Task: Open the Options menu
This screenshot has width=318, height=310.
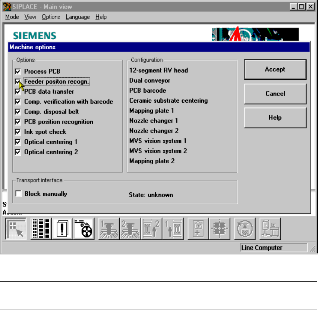Action: tap(51, 17)
